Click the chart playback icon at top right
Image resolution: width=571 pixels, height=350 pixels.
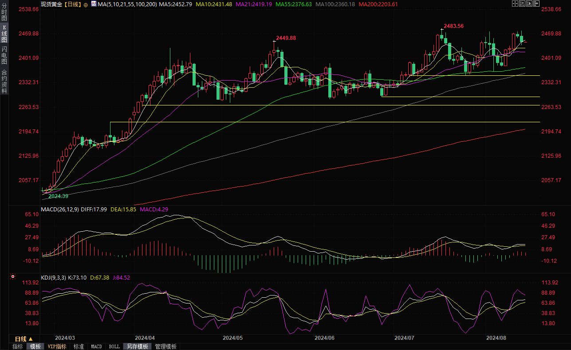529,4
